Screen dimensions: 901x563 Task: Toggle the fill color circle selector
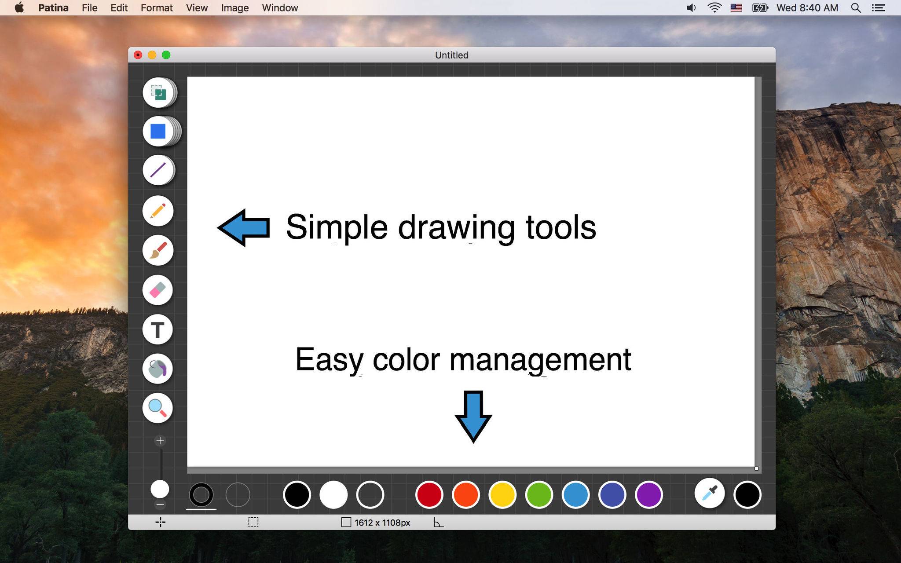(x=238, y=494)
